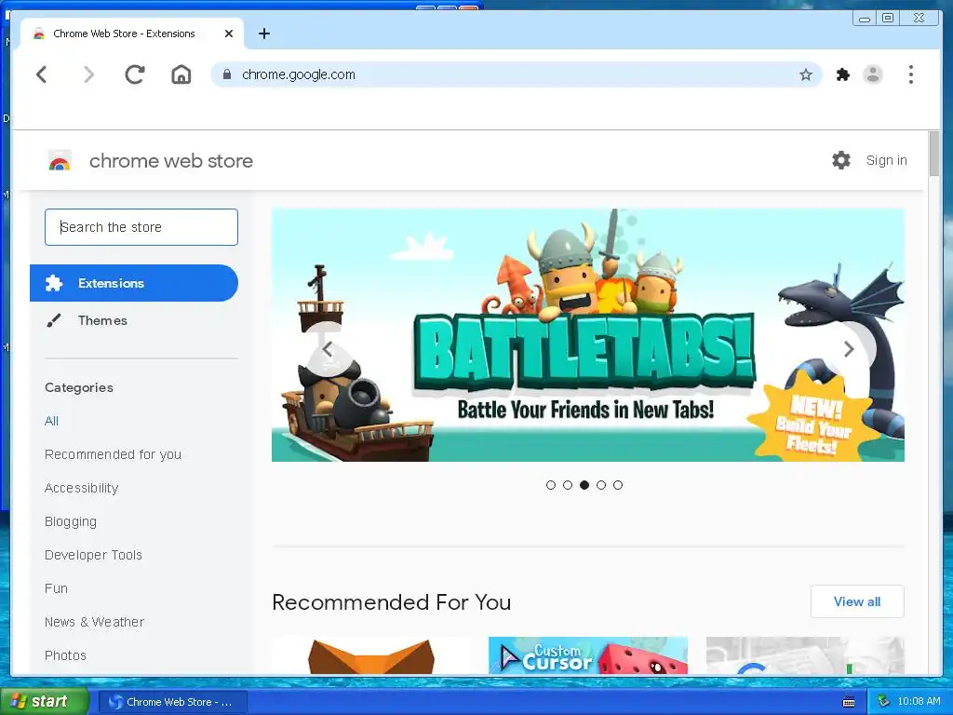The image size is (953, 715).
Task: Go back using the browser back arrow
Action: tap(41, 74)
